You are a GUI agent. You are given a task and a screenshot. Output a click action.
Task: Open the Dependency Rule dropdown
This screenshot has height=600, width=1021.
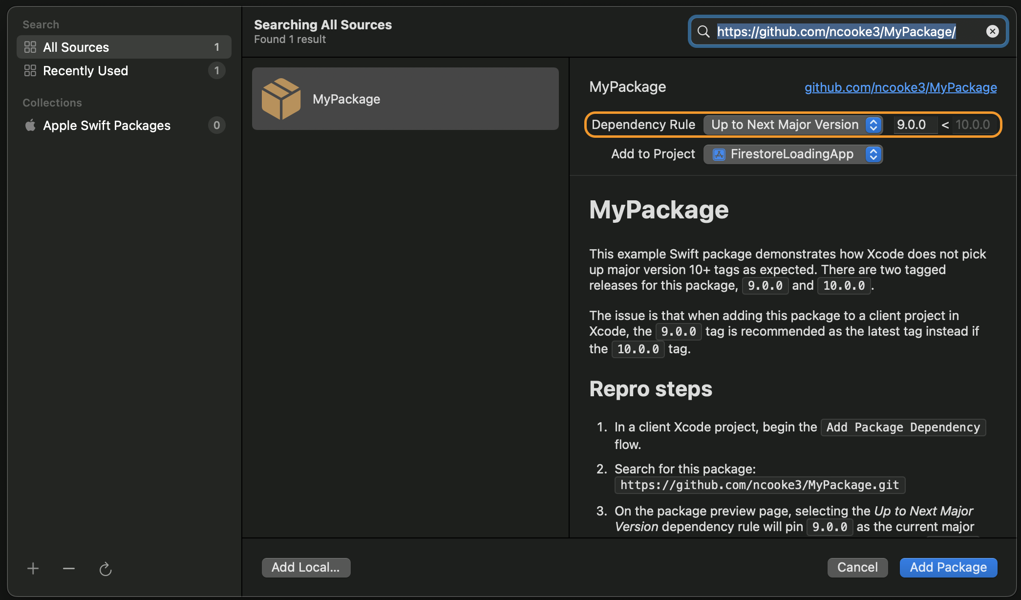click(792, 125)
